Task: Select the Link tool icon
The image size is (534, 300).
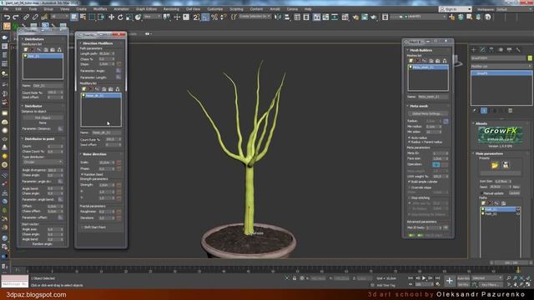Action: point(26,17)
